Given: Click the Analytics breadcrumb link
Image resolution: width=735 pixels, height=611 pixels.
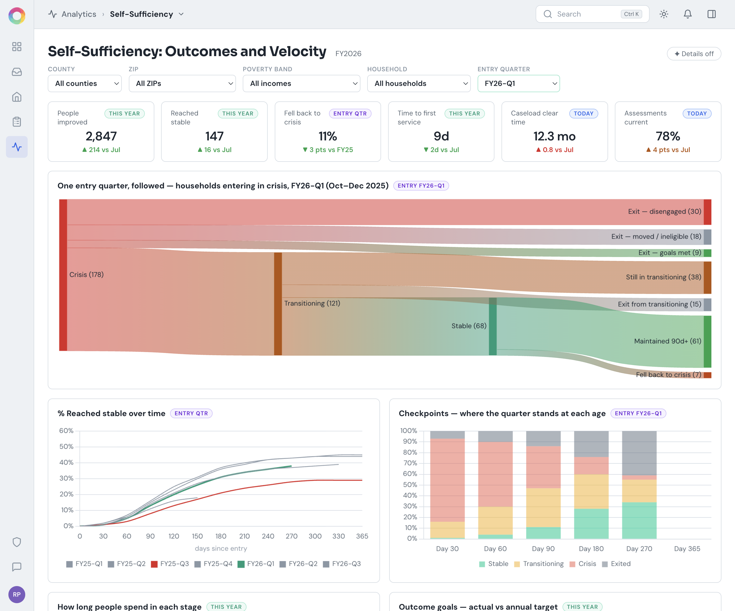Looking at the screenshot, I should point(79,14).
